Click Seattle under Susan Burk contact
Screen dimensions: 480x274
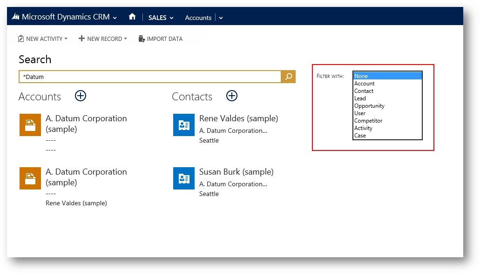(209, 194)
